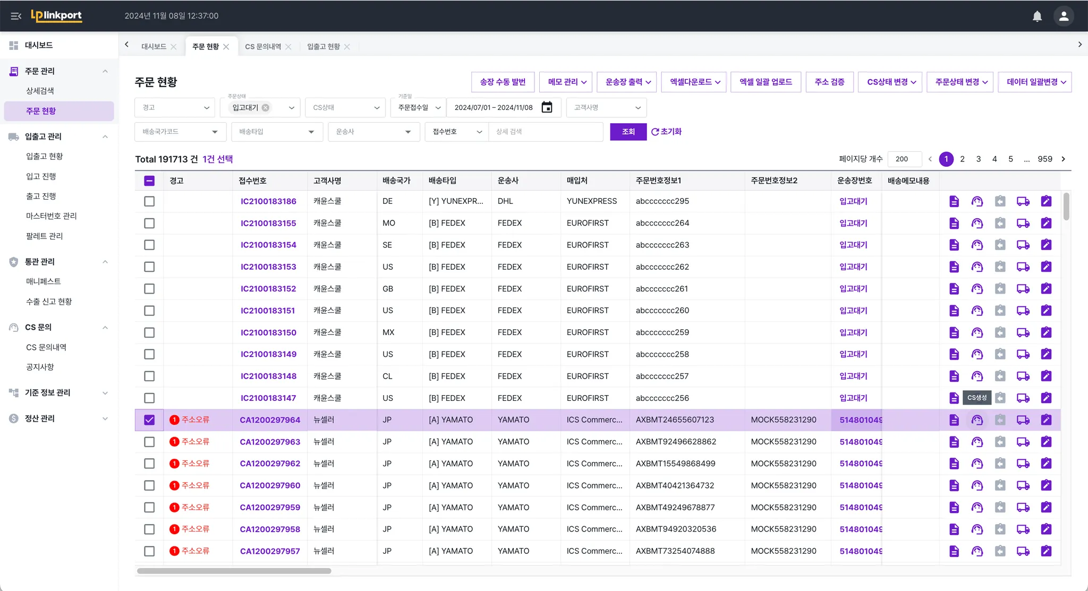Toggle the hamburger sidebar menu icon

coord(16,16)
